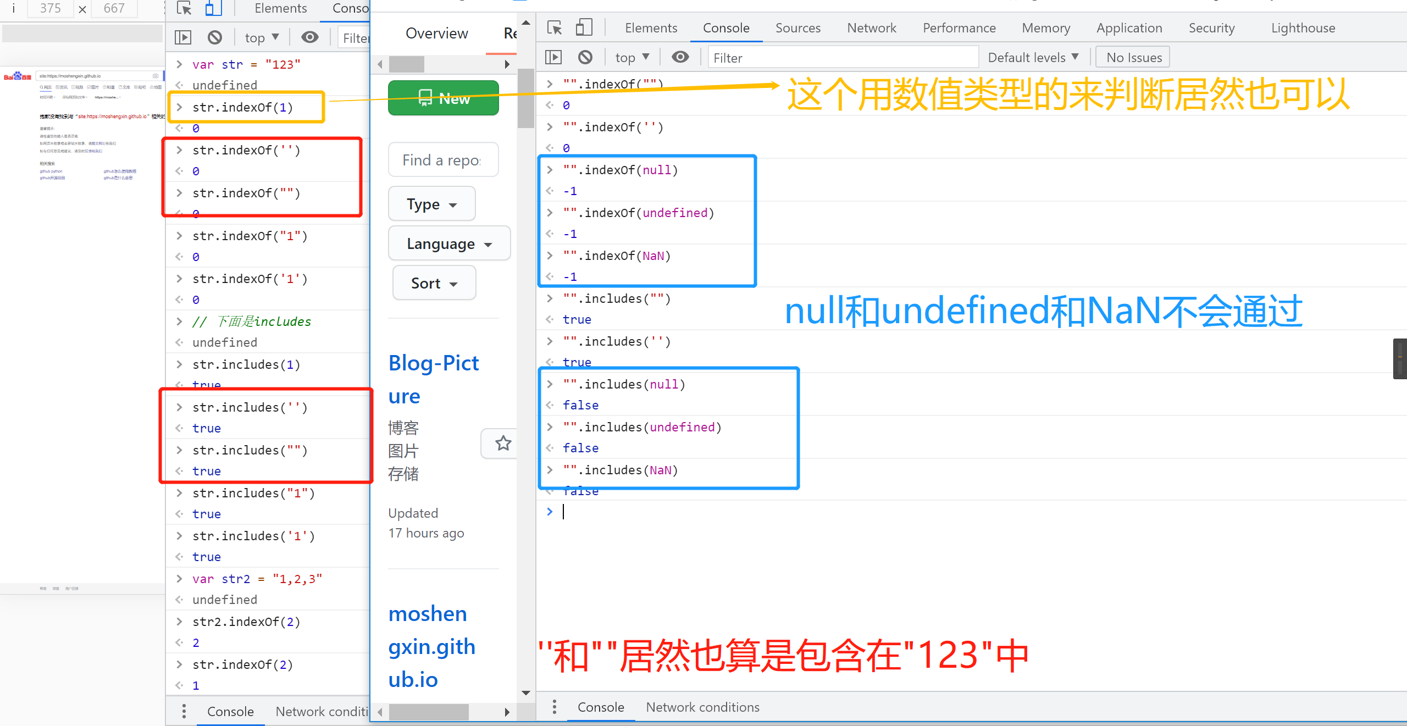Open the Lighthouse tab
Viewport: 1407px width, 726px height.
click(x=1303, y=28)
